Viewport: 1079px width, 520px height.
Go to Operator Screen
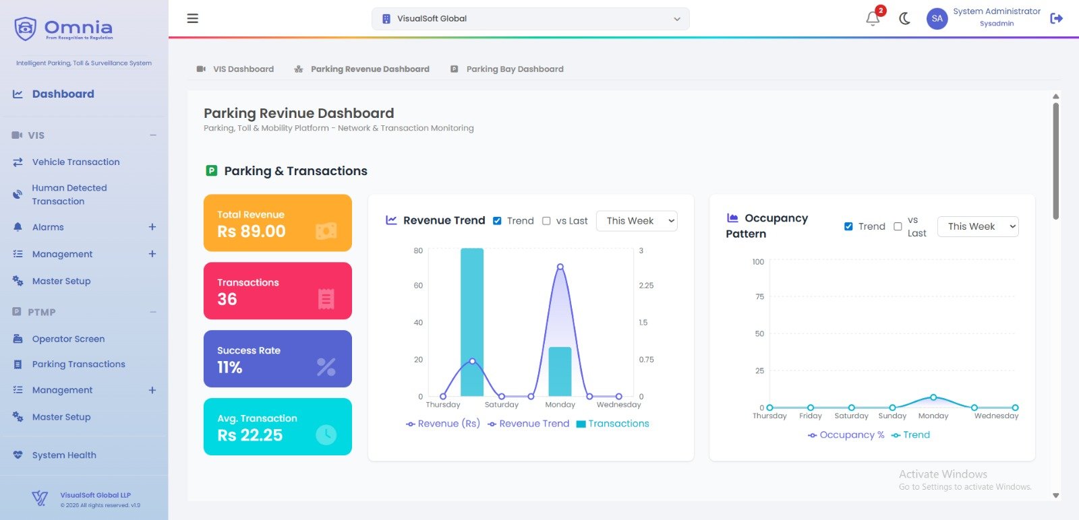(x=68, y=339)
